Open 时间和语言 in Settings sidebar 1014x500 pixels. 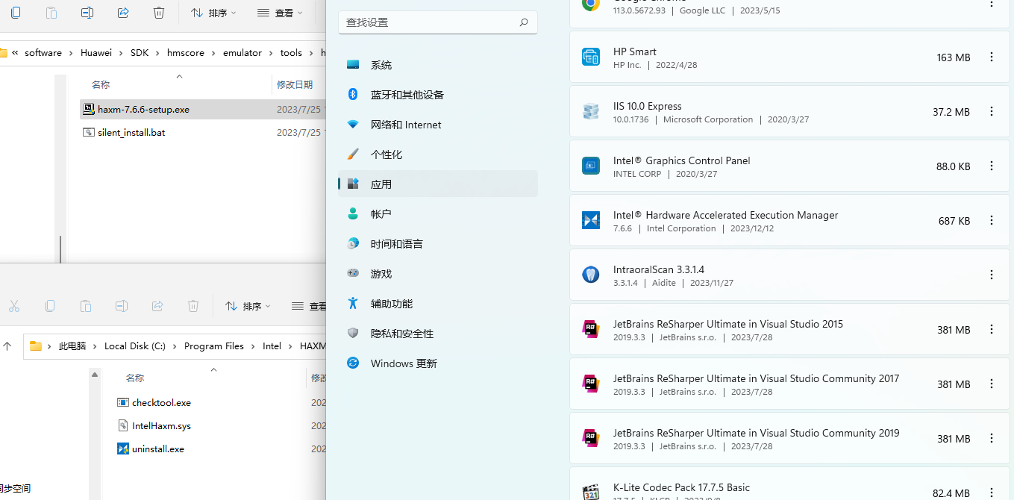tap(438, 244)
